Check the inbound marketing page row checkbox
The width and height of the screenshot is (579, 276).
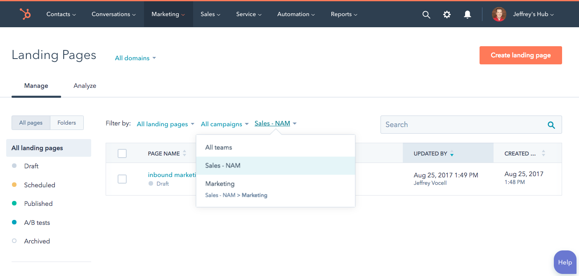coord(122,179)
